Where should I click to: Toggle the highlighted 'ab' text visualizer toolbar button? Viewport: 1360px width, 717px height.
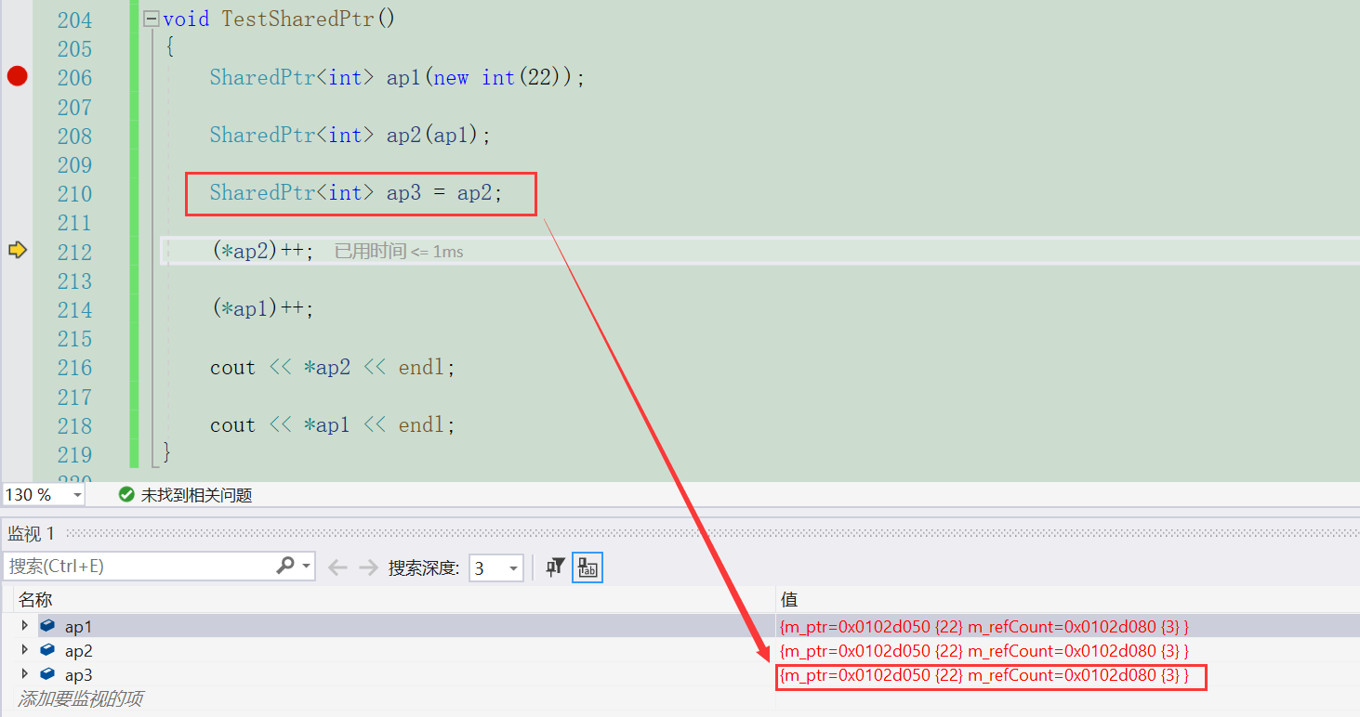588,567
